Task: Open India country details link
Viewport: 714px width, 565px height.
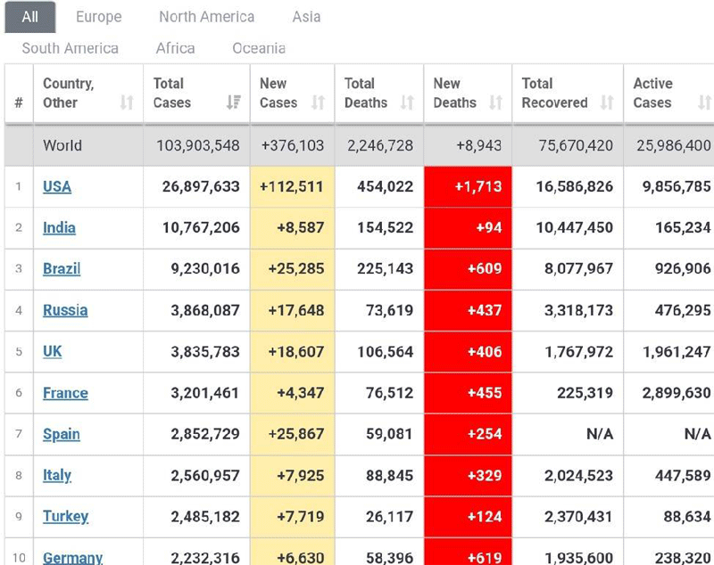Action: click(59, 227)
